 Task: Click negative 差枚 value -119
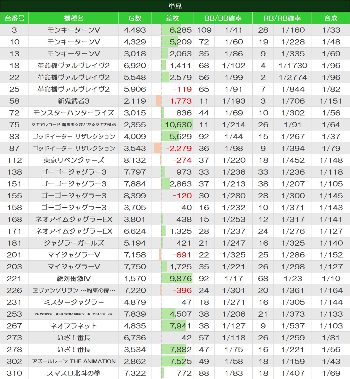pos(182,89)
